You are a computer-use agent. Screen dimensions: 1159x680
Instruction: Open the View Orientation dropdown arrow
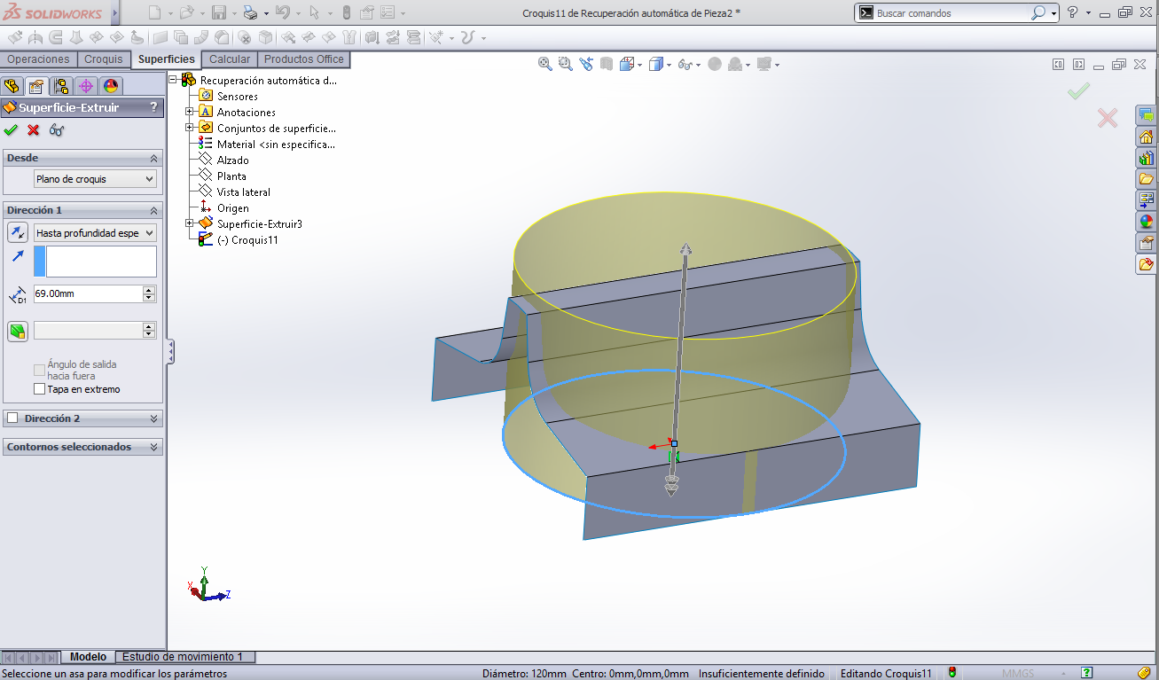click(x=639, y=65)
